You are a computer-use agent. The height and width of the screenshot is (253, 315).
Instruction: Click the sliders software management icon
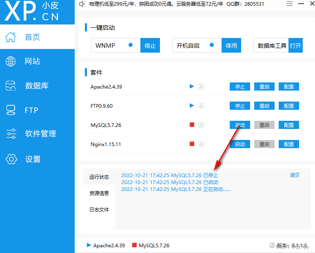pos(11,133)
